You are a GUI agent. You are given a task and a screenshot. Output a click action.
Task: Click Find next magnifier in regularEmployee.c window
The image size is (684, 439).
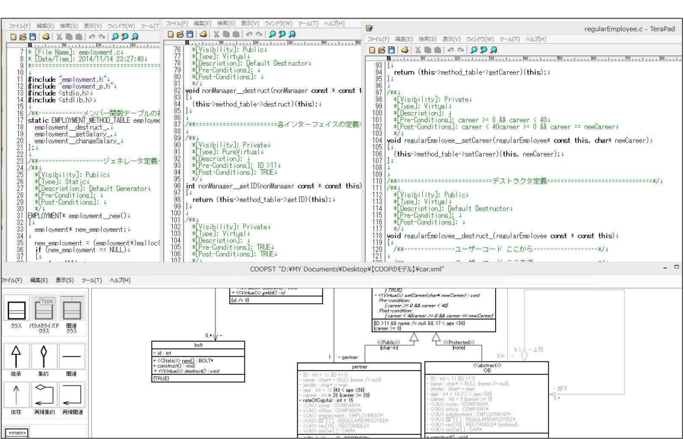click(494, 50)
